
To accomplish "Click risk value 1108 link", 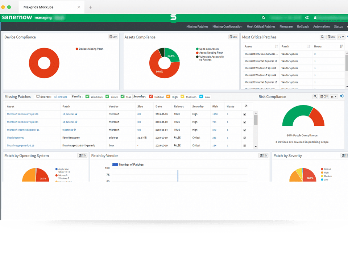I will (215, 114).
